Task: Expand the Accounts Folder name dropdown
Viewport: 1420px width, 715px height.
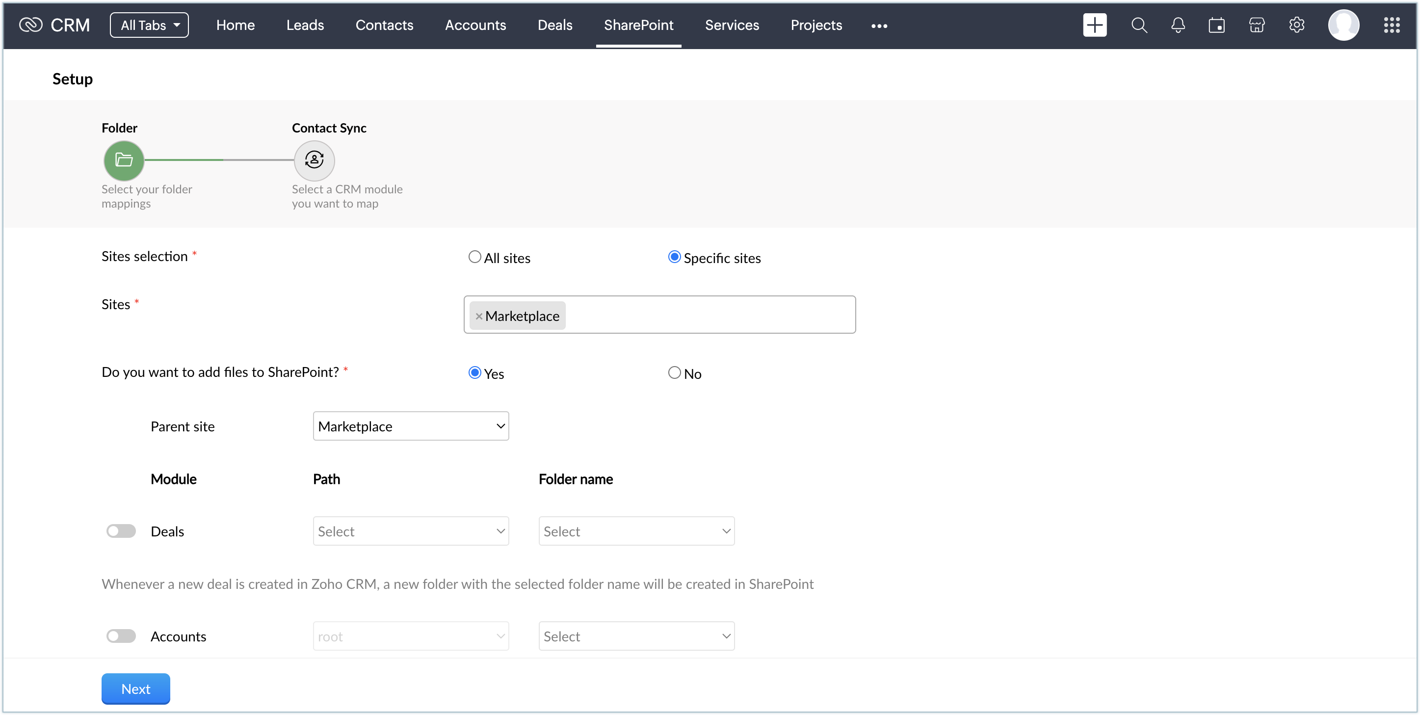Action: (636, 636)
